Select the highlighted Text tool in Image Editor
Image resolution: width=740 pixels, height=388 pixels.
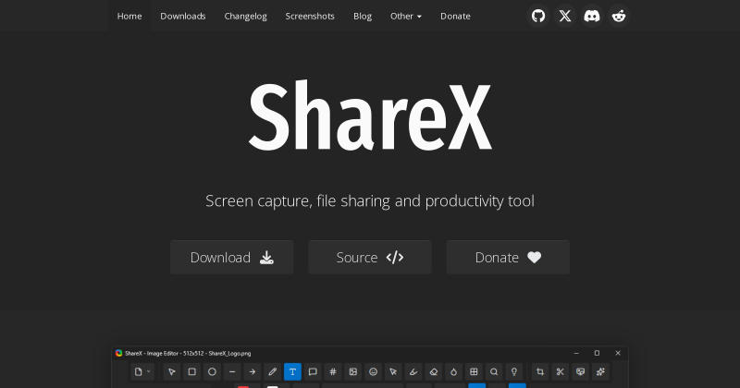(292, 371)
